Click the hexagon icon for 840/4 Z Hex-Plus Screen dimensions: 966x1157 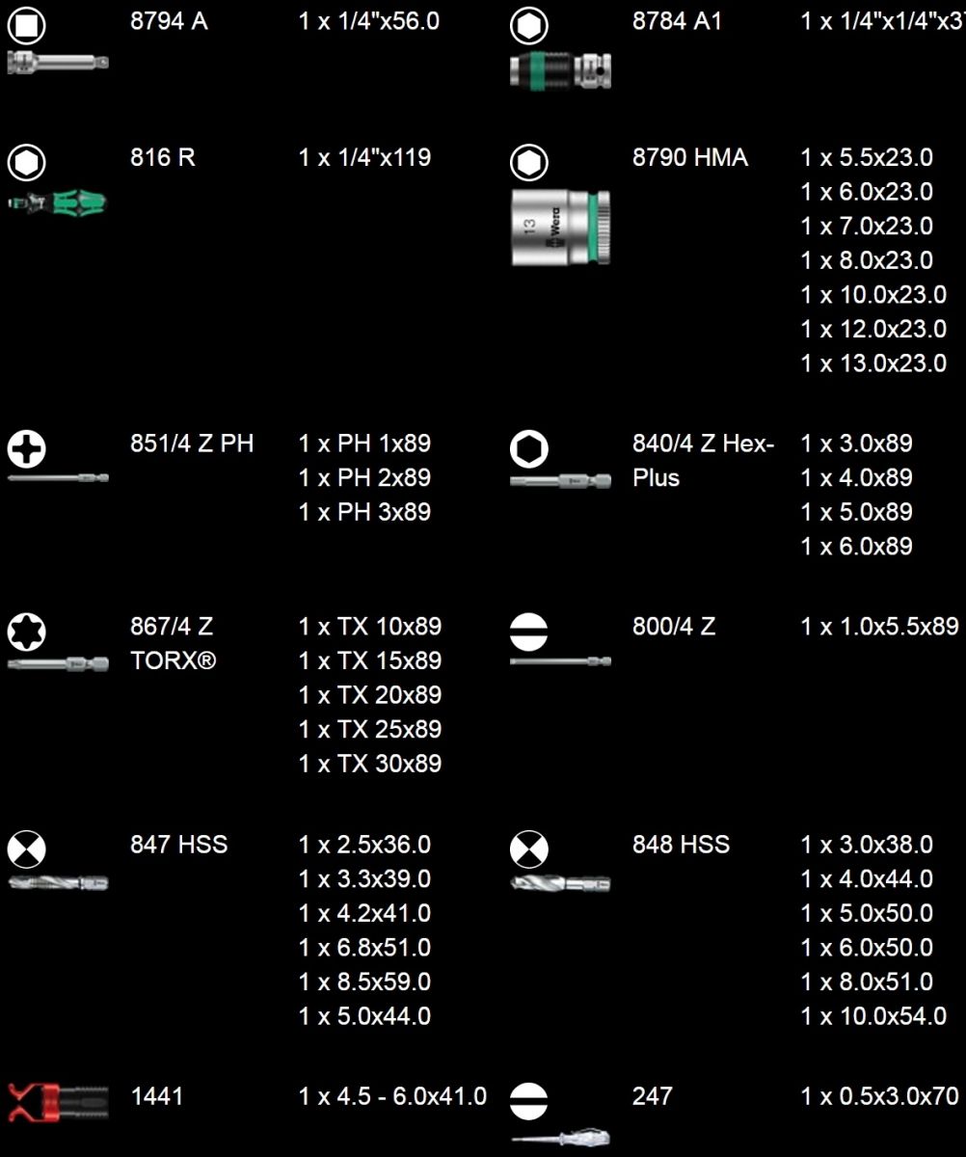528,448
